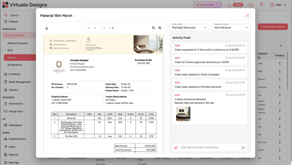The height and width of the screenshot is (165, 292).
Task: Click the Pvc Box 18*6 row
Action: coord(104,136)
